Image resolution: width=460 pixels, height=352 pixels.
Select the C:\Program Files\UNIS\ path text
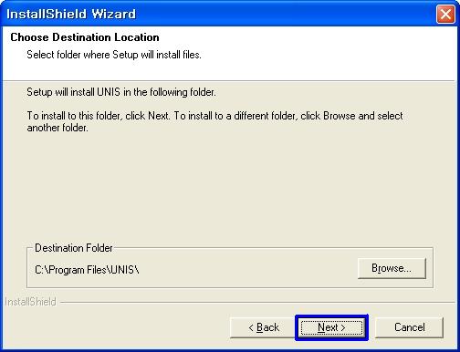coord(87,270)
